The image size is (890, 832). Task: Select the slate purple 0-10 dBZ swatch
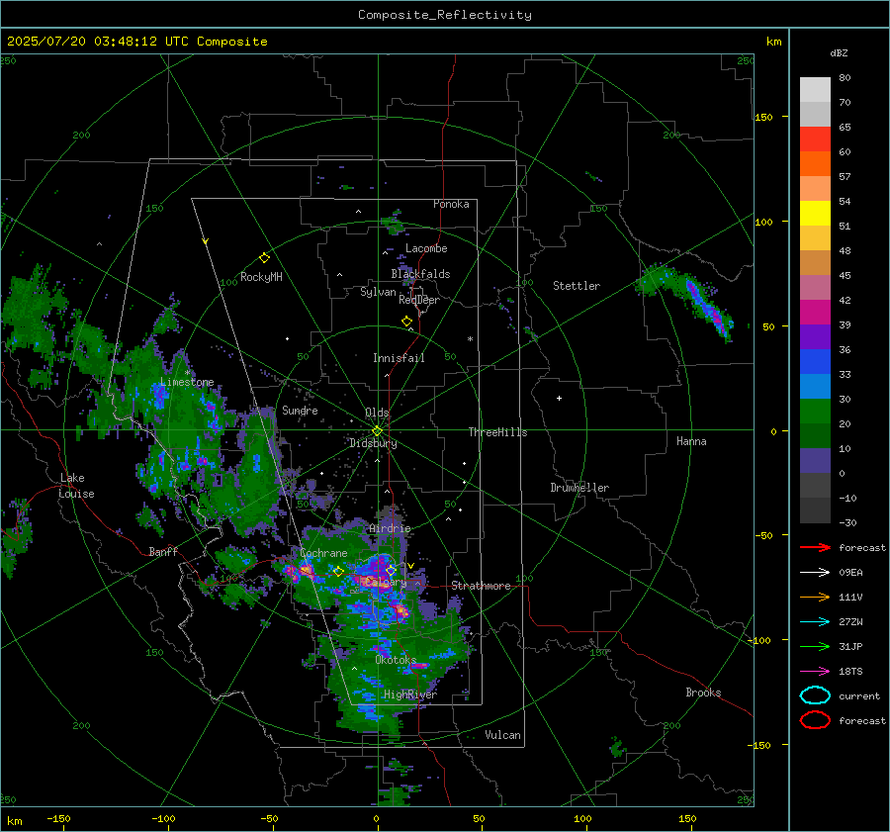point(815,461)
